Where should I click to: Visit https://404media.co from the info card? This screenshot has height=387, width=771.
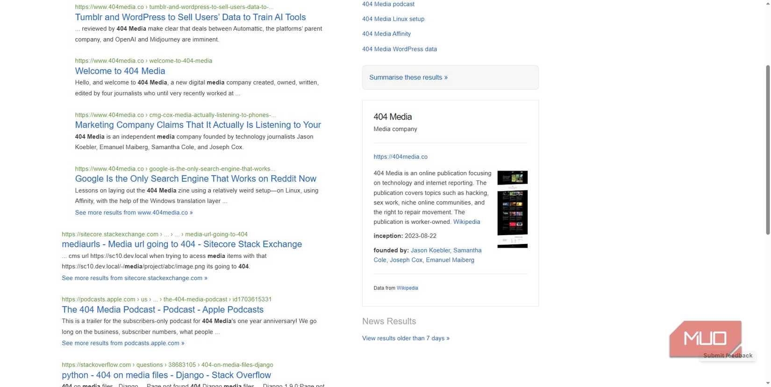[x=400, y=157]
